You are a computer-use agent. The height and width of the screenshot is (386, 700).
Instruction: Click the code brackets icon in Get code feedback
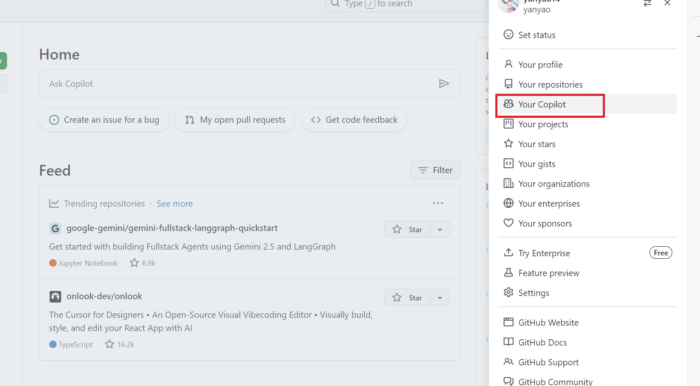[x=316, y=120]
